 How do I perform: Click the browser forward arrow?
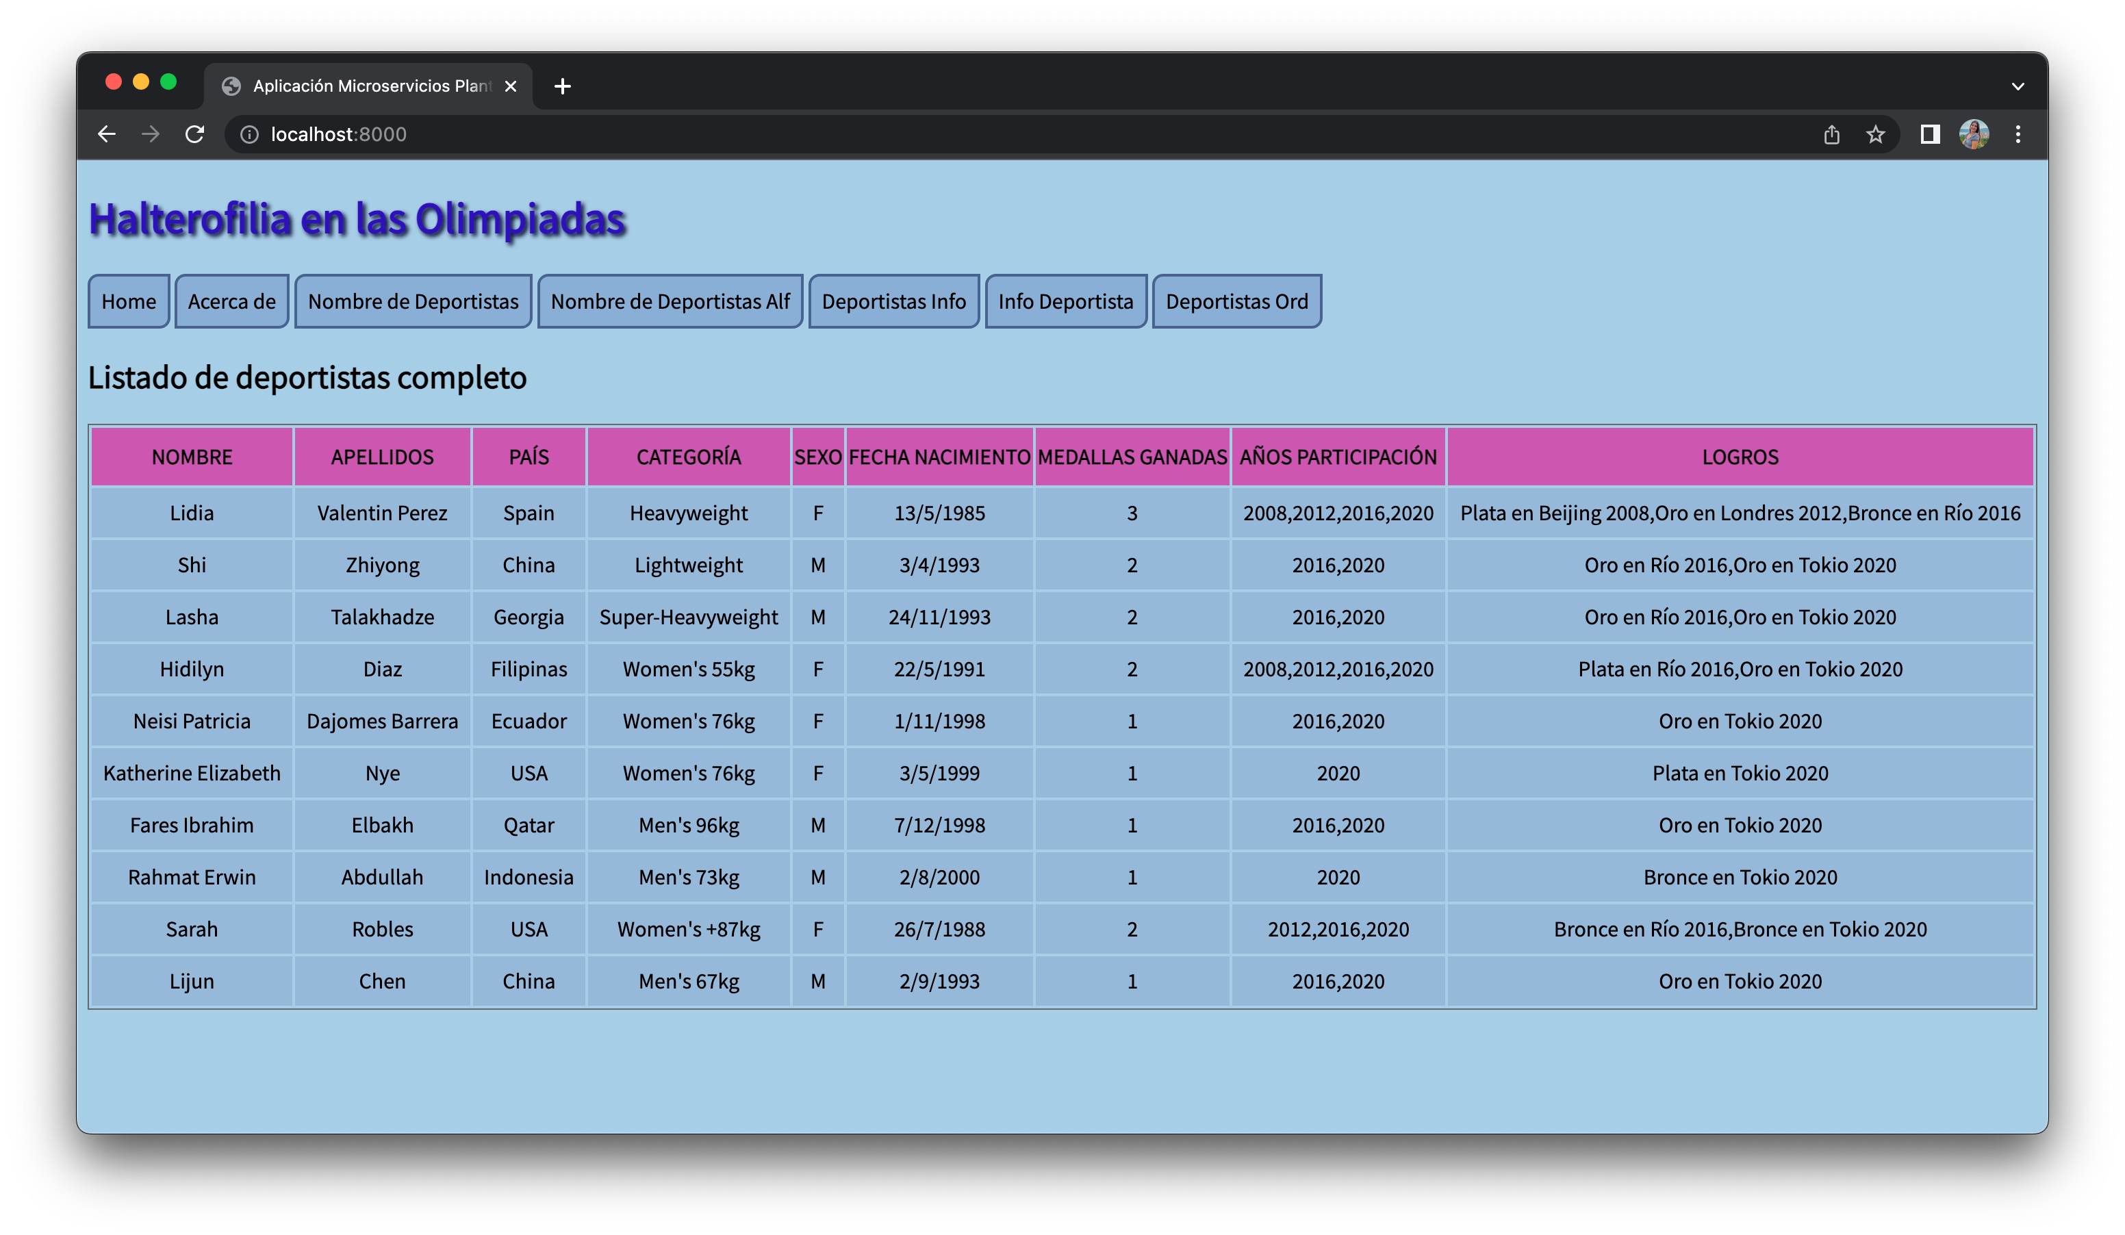[151, 134]
